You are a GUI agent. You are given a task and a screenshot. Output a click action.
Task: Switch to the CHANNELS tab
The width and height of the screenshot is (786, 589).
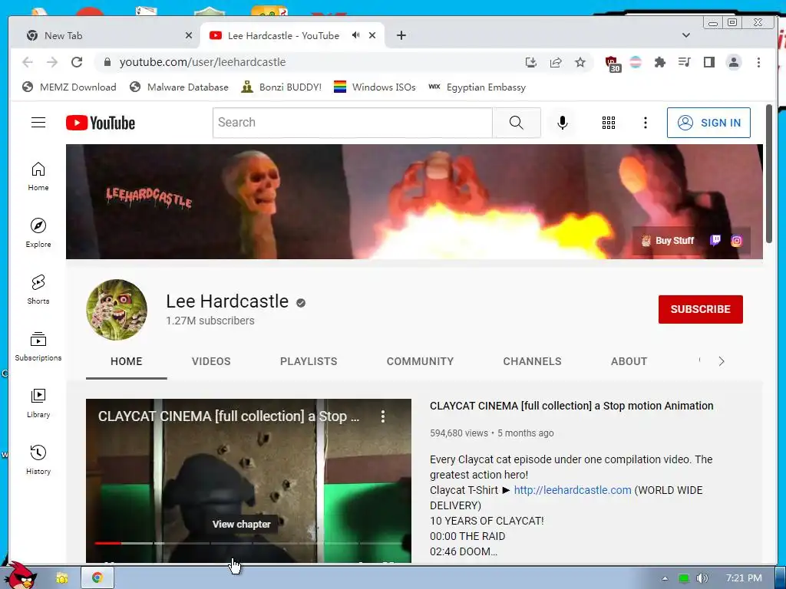click(x=532, y=361)
